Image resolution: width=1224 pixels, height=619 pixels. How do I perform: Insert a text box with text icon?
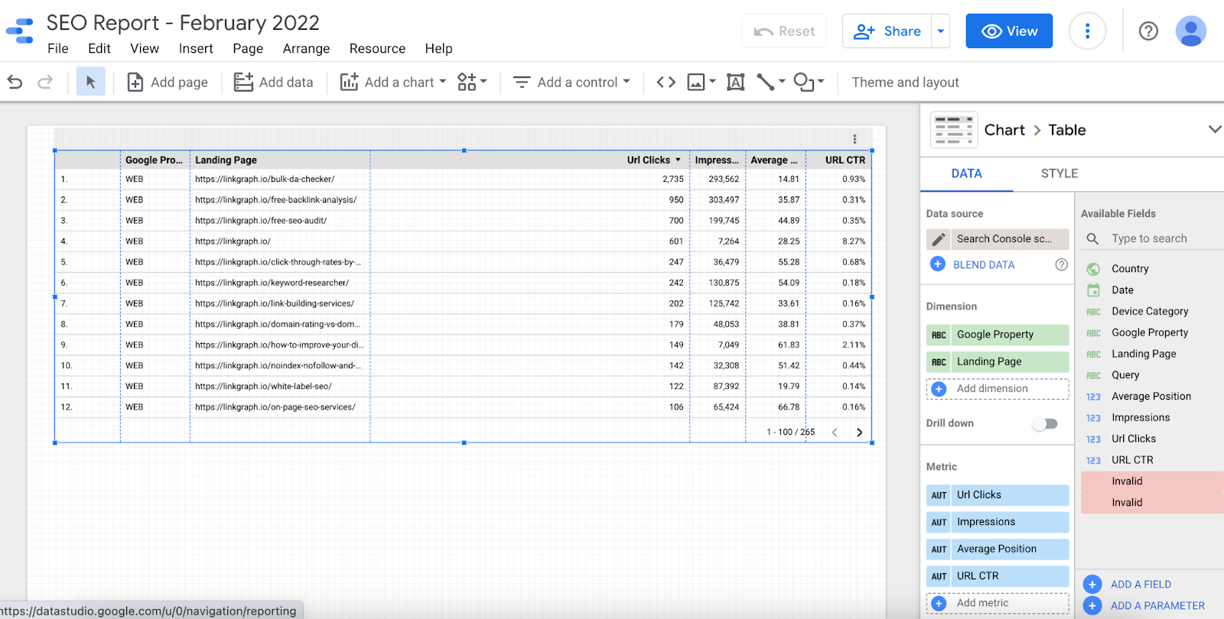tap(735, 82)
